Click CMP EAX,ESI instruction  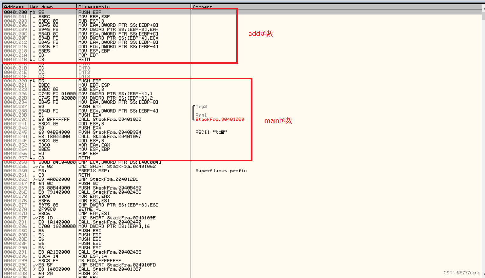pyautogui.click(x=94, y=213)
